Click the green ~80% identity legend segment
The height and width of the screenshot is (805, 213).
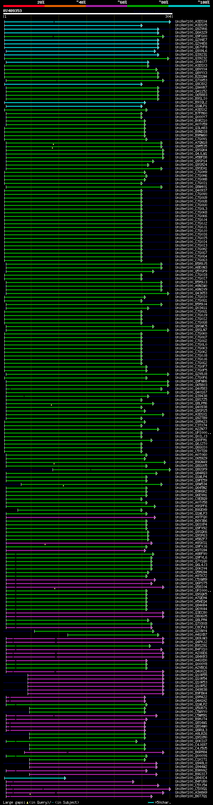[147, 6]
